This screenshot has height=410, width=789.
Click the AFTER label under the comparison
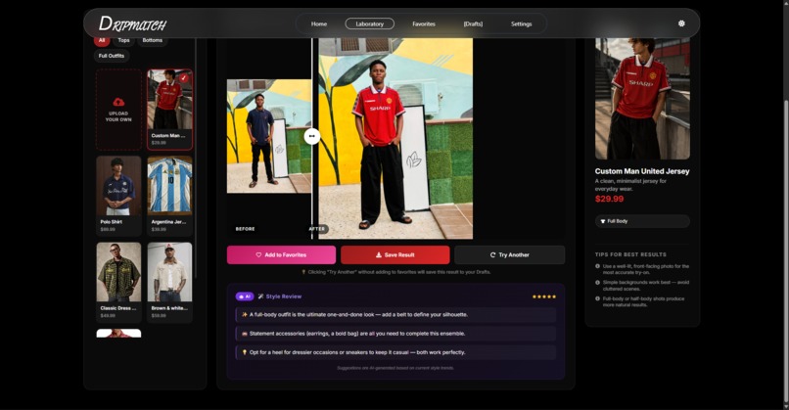317,229
